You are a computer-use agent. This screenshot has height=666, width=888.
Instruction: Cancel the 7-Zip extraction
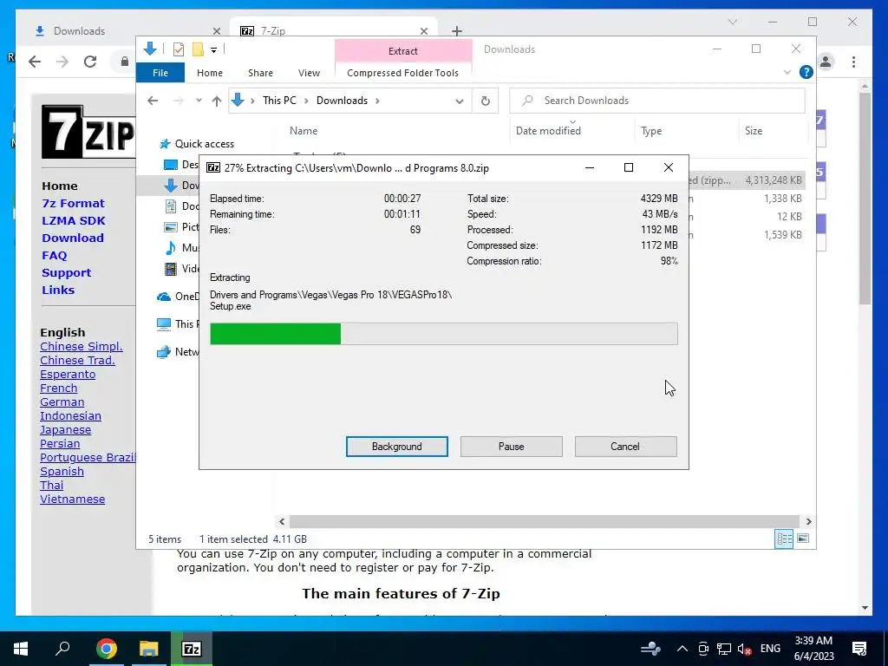[x=625, y=447]
